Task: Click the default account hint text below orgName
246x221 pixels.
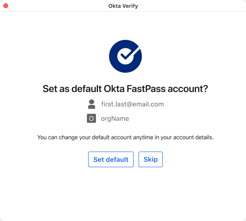Action: coord(125,137)
